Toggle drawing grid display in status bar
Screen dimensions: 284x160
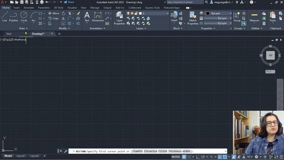[184, 157]
